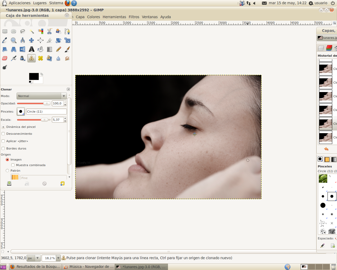
Task: Switch to Música - Navegador taskbar window
Action: click(89, 267)
